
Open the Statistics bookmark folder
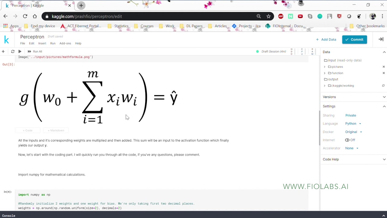pyautogui.click(x=118, y=26)
